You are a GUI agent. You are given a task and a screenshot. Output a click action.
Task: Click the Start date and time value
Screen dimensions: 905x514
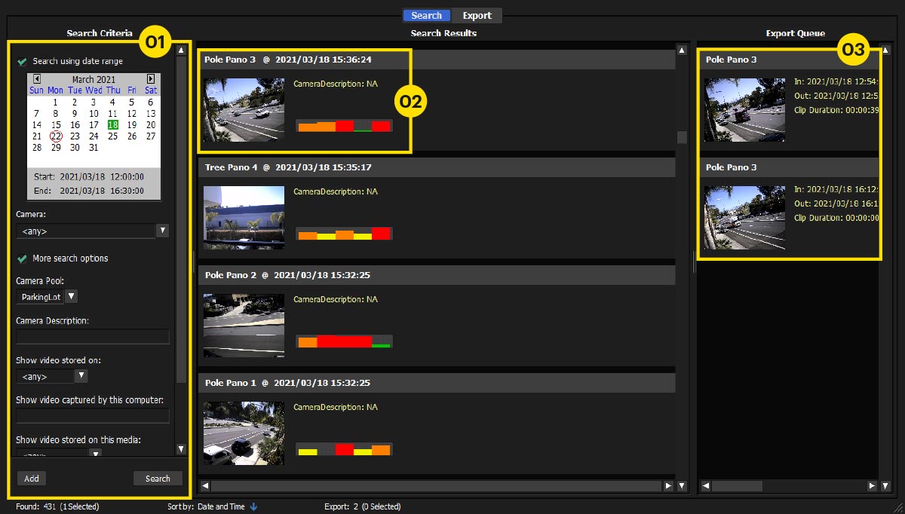[102, 176]
